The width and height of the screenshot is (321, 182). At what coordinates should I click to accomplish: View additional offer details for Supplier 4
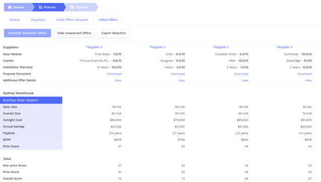pyautogui.click(x=118, y=80)
